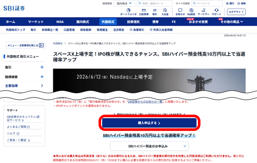257x163 pixels.
Task: Expand the その他の商品 navigation dropdown
Action: 232,22
